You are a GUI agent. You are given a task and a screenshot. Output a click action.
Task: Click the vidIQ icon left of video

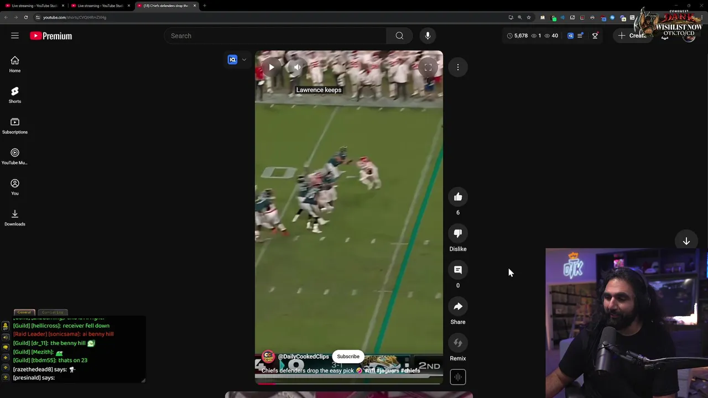[x=232, y=60]
